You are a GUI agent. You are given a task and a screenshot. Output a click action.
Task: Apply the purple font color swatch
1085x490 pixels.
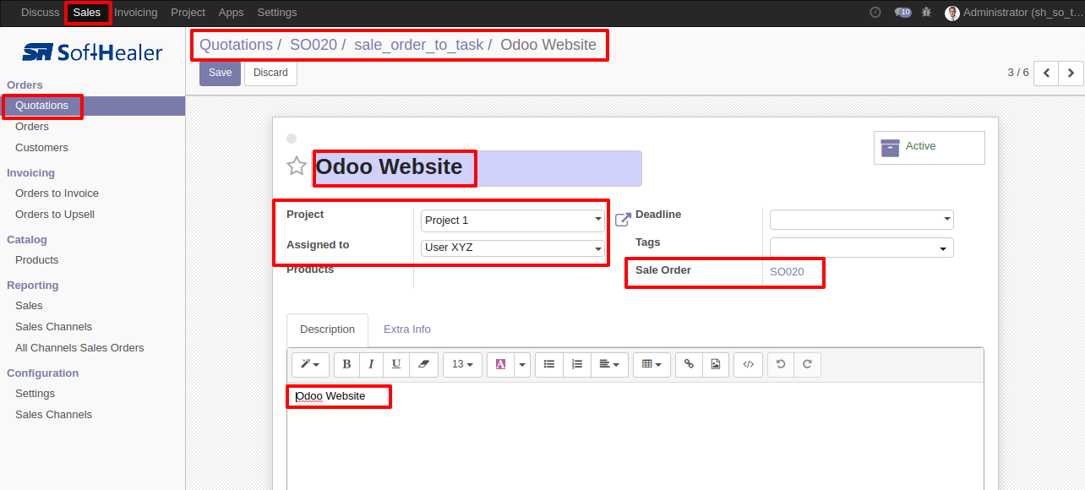coord(500,364)
